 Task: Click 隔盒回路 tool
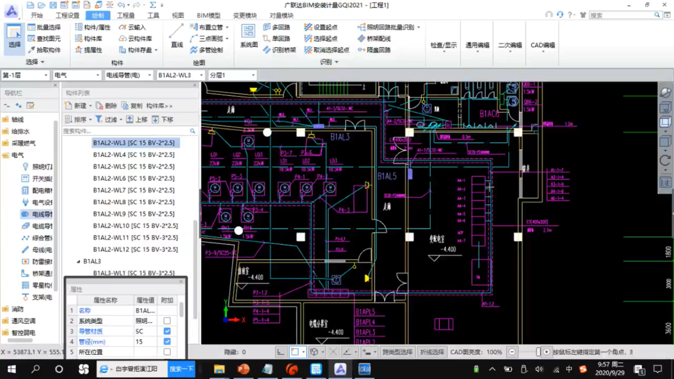374,50
